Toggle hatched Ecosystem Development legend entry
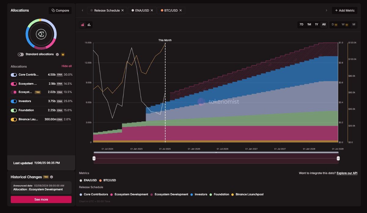This screenshot has height=213, width=367. (x=169, y=194)
